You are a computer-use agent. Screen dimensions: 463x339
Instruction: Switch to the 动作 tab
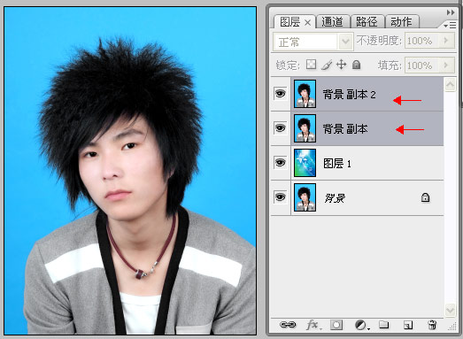(x=401, y=22)
